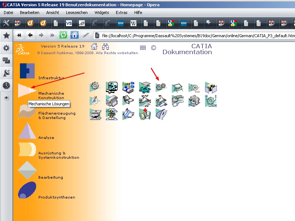The width and height of the screenshot is (295, 221).
Task: Open the Lesezeichen menu
Action: coord(77,13)
